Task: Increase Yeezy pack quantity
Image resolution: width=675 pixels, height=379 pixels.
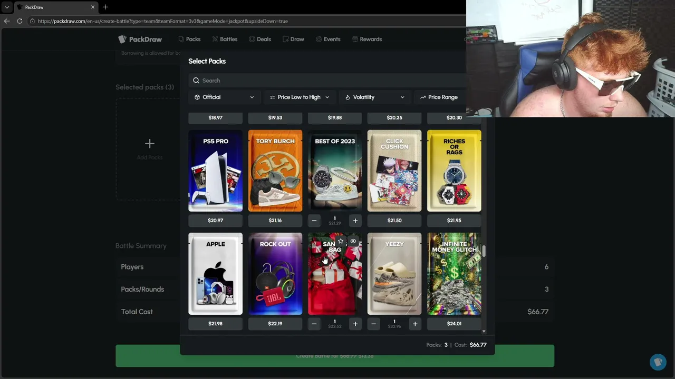Action: (x=415, y=324)
